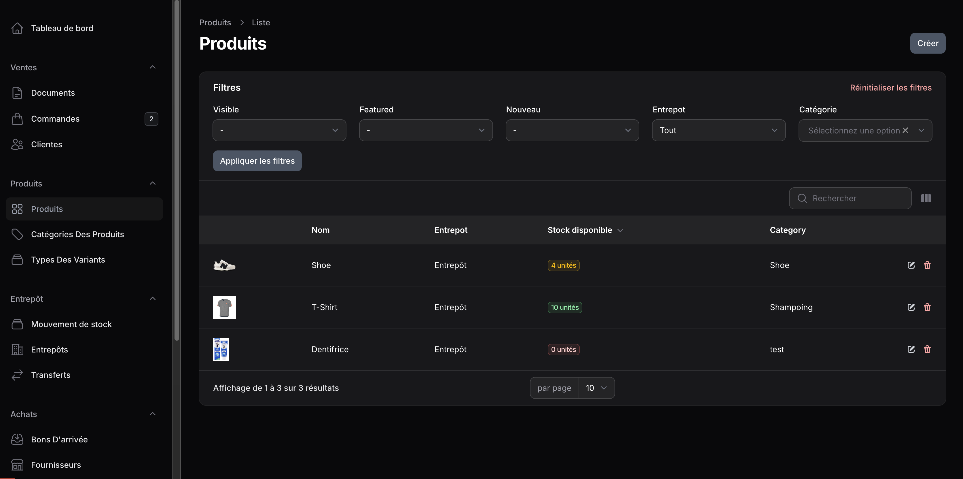Open the Featured filter dropdown
Image resolution: width=963 pixels, height=479 pixels.
426,130
